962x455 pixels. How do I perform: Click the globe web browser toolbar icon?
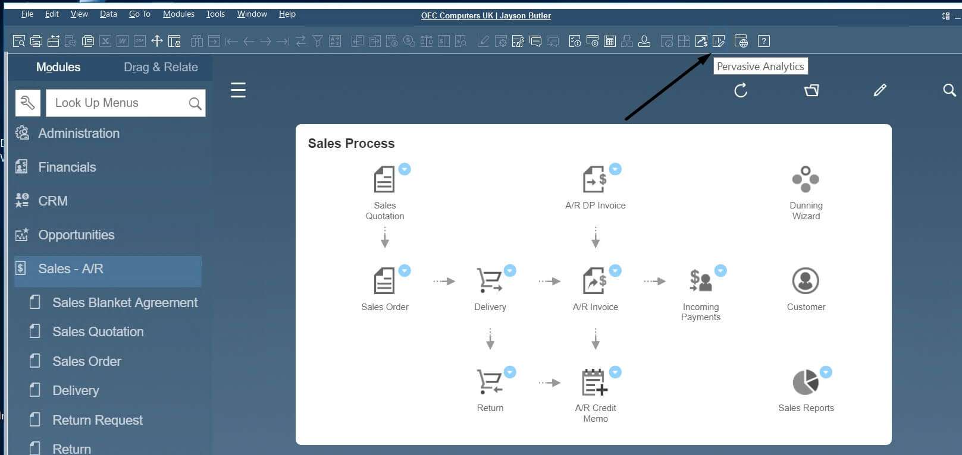741,41
